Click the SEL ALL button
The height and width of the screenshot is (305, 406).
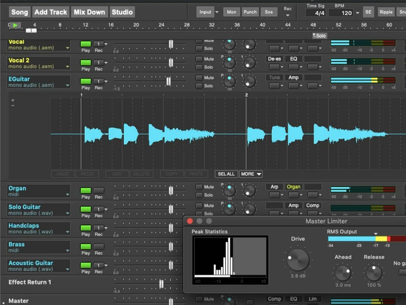pyautogui.click(x=226, y=174)
